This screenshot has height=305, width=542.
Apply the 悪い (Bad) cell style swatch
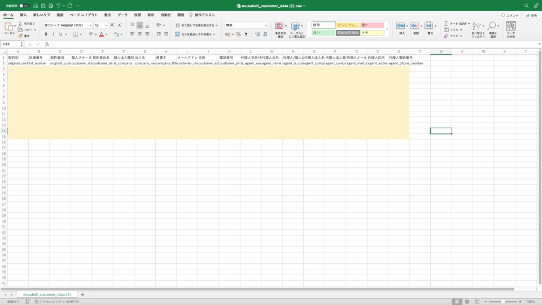371,25
